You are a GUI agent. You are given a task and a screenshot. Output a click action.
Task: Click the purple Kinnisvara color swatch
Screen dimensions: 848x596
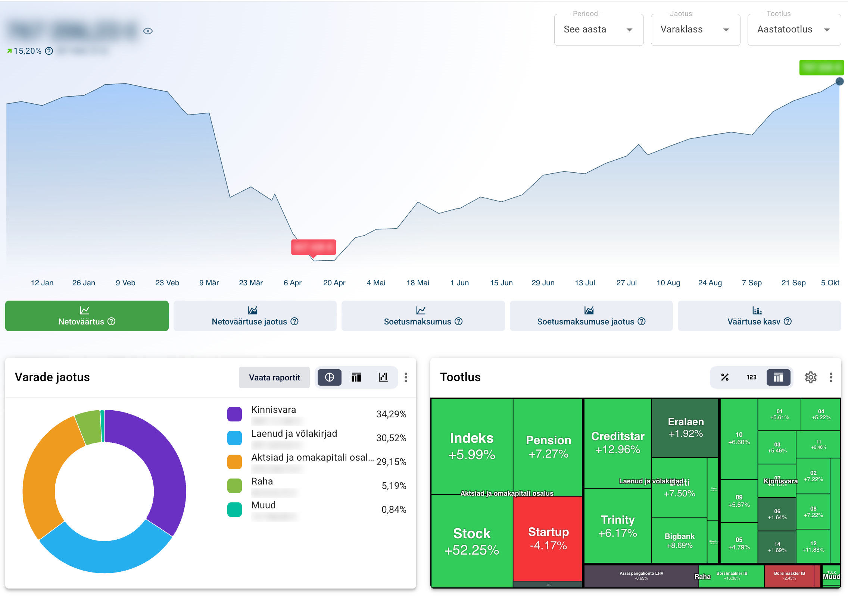tap(234, 414)
